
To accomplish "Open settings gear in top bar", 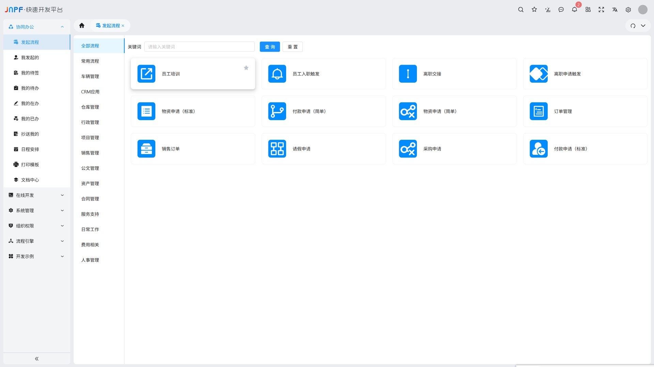I will tap(628, 10).
